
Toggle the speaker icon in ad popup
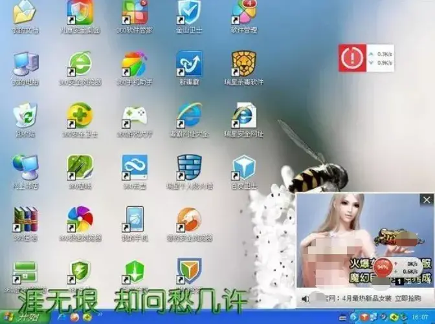coord(305,299)
